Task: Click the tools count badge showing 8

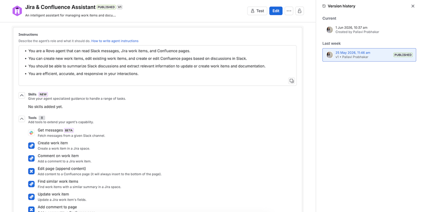Action: coord(42,118)
